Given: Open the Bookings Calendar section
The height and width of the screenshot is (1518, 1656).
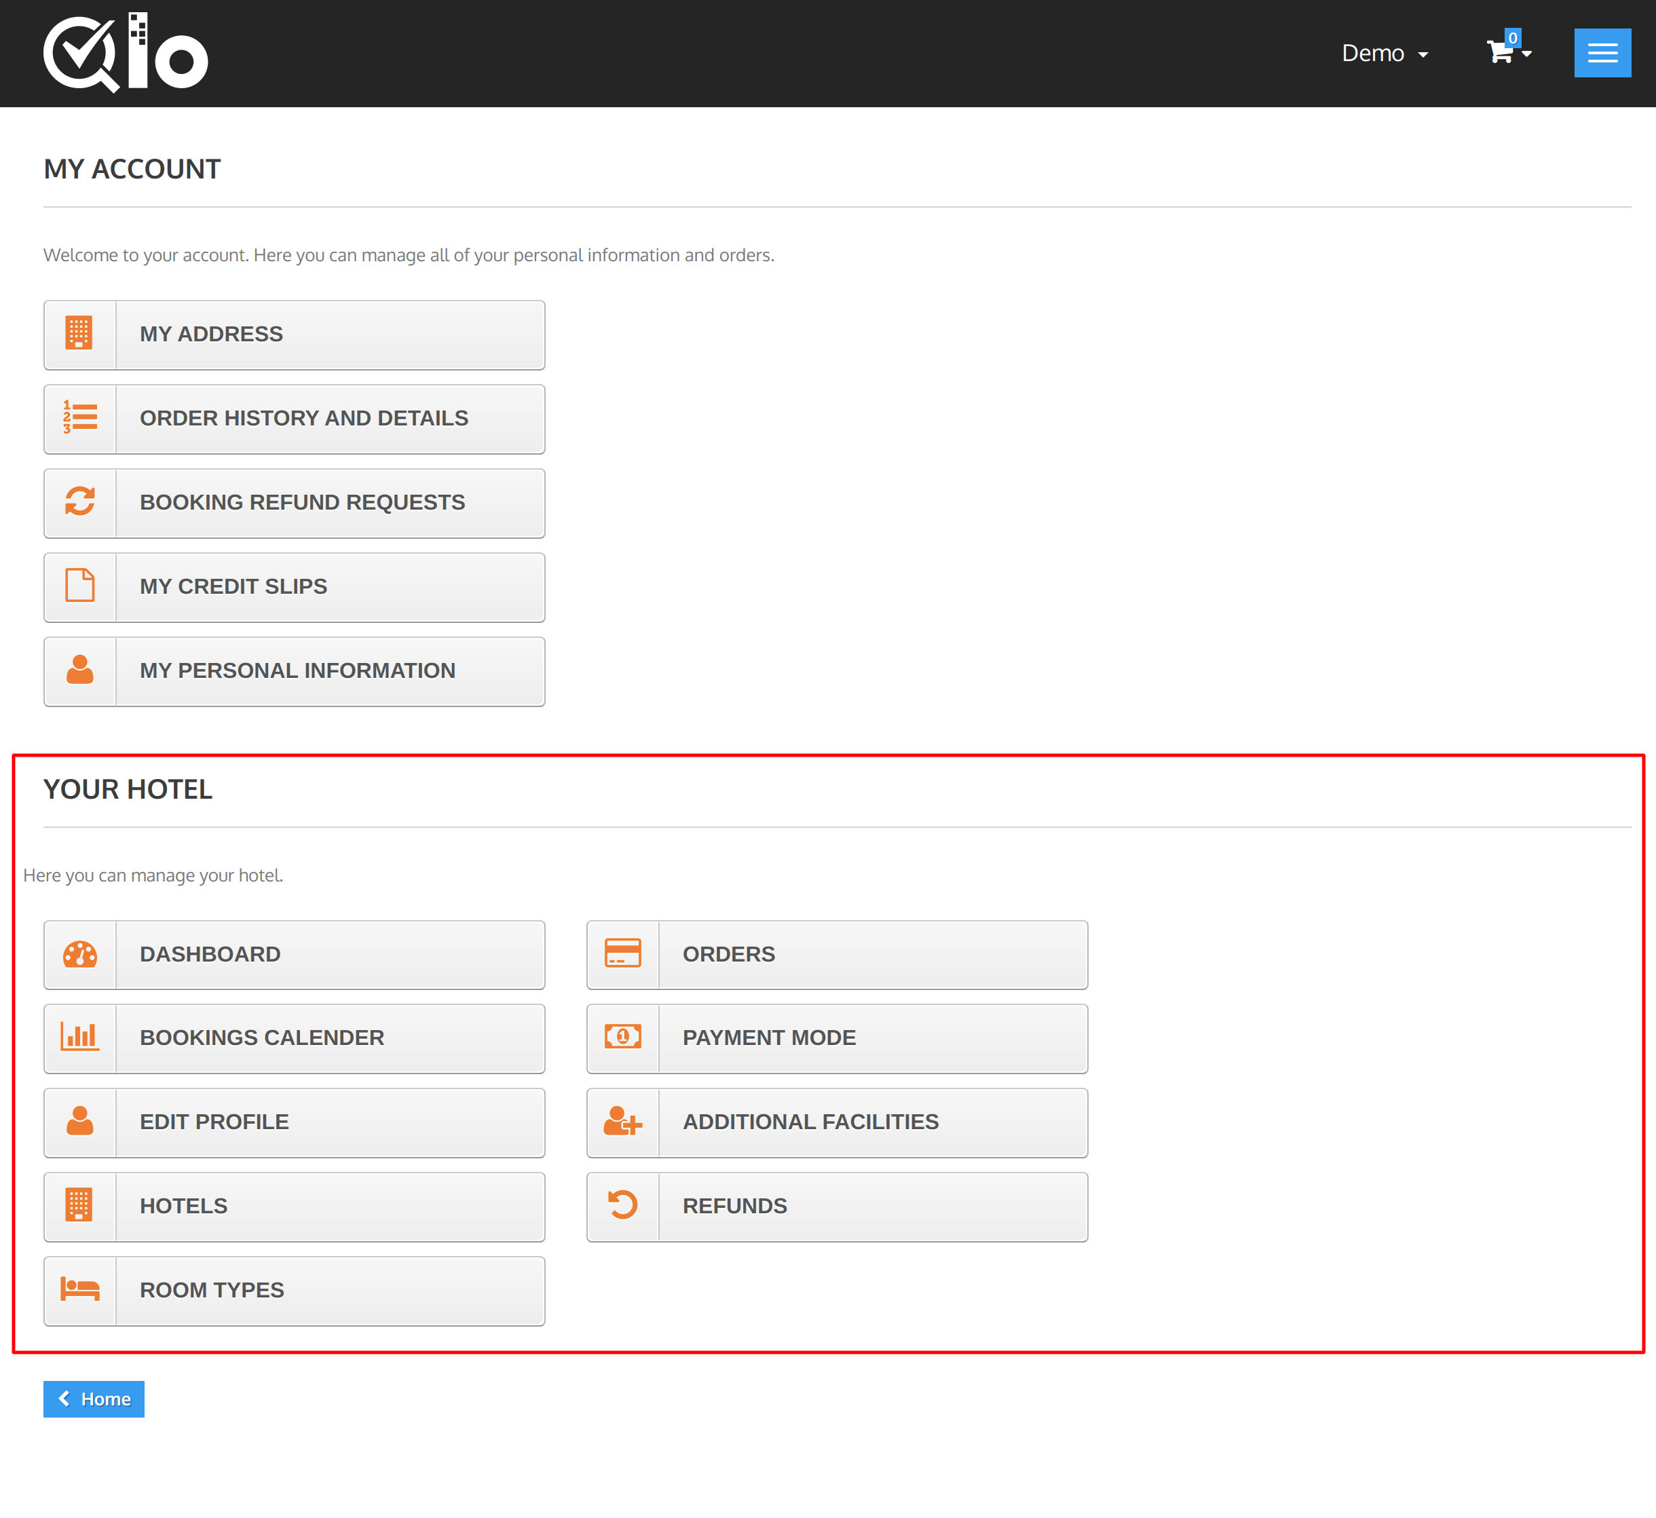Looking at the screenshot, I should click(295, 1038).
